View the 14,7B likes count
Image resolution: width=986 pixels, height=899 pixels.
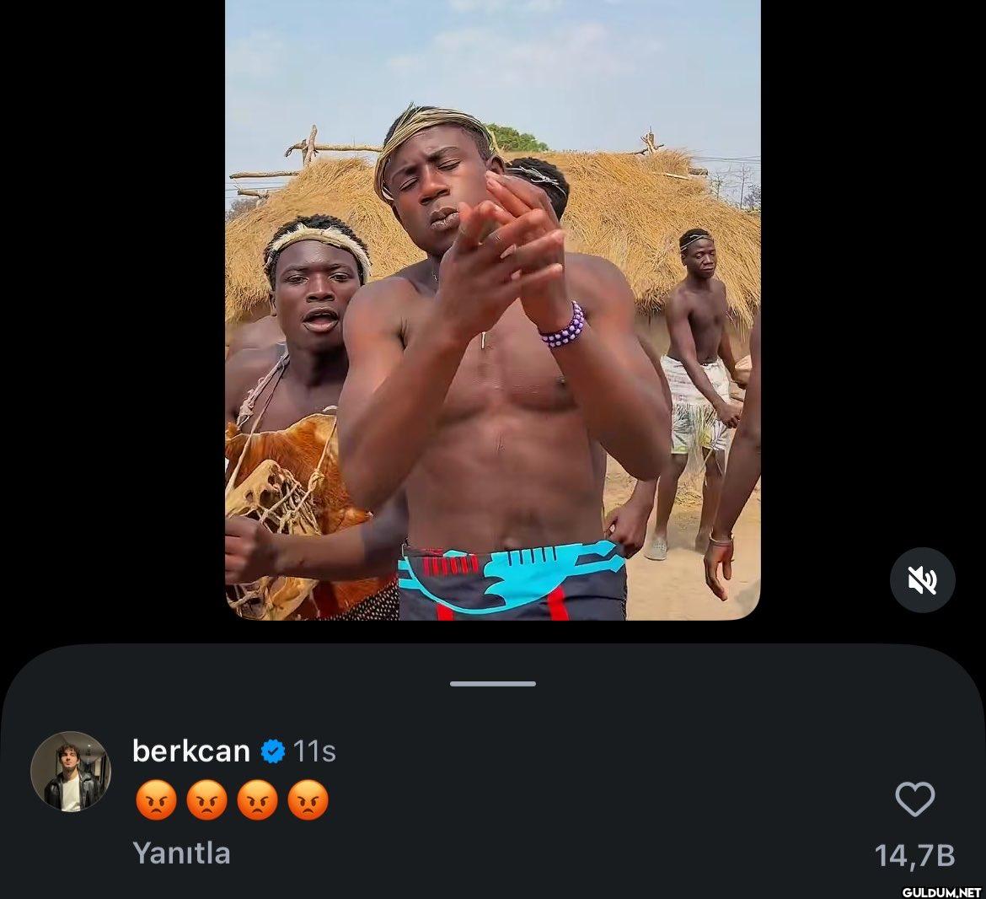pyautogui.click(x=915, y=856)
